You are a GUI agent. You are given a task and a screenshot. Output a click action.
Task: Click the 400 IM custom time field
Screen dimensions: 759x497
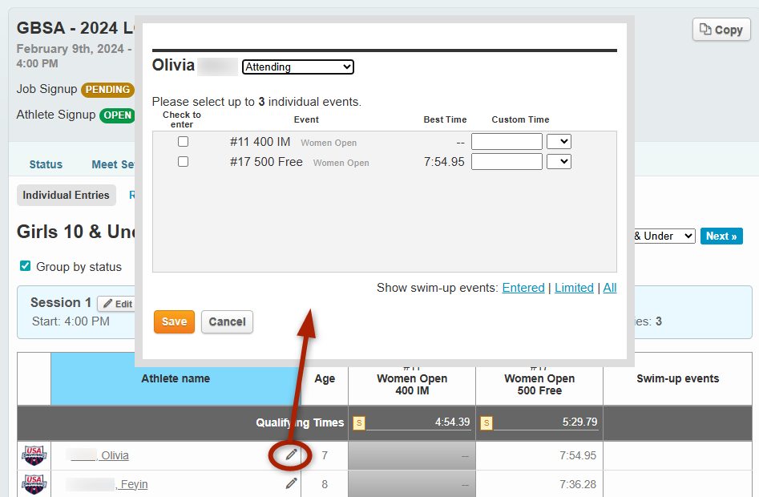pyautogui.click(x=507, y=142)
